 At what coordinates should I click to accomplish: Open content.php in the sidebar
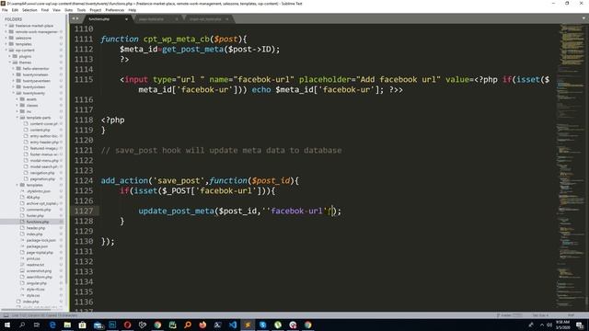pyautogui.click(x=40, y=130)
